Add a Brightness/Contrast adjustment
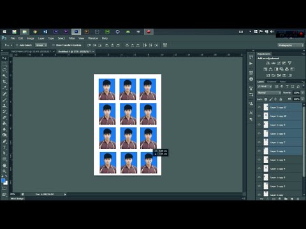 click(x=268, y=63)
